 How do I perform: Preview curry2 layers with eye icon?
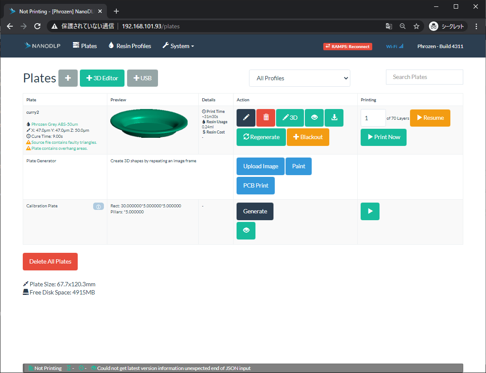314,118
